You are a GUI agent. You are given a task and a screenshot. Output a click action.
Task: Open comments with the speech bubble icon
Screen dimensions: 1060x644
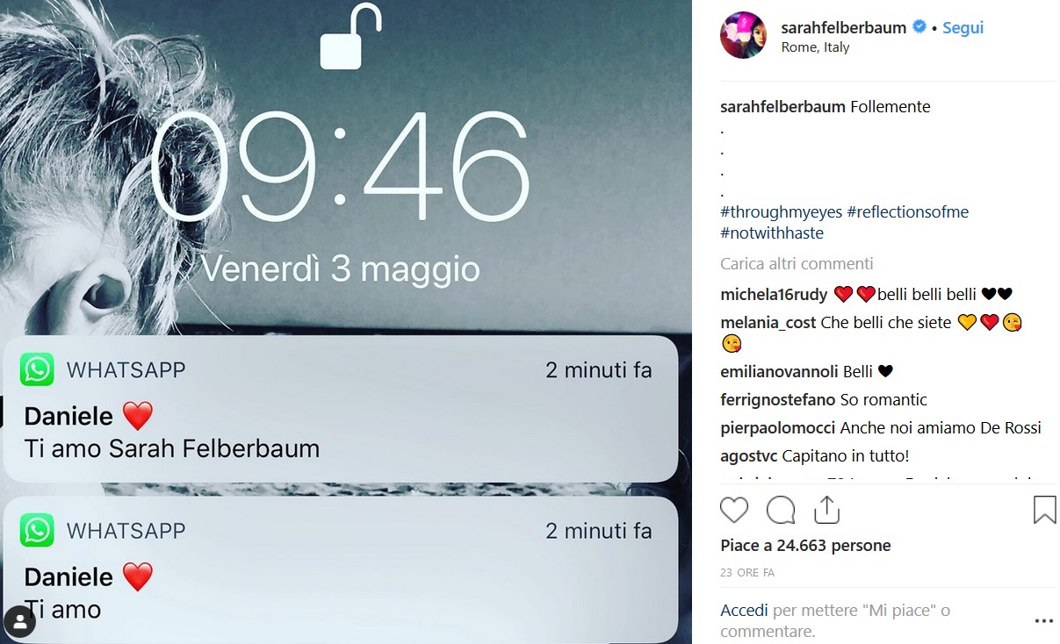tap(780, 510)
